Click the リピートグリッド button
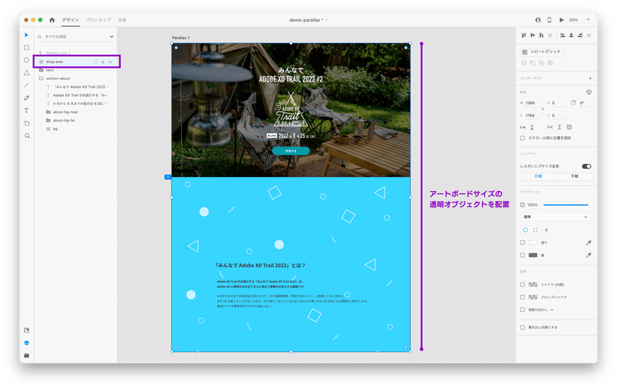The image size is (617, 389). 542,52
